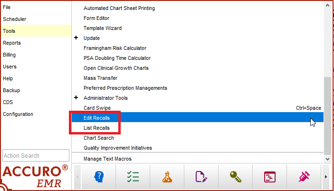Screen dimensions: 334x191
Task: Click the menu list scroll-down arrow
Action: (x=327, y=158)
